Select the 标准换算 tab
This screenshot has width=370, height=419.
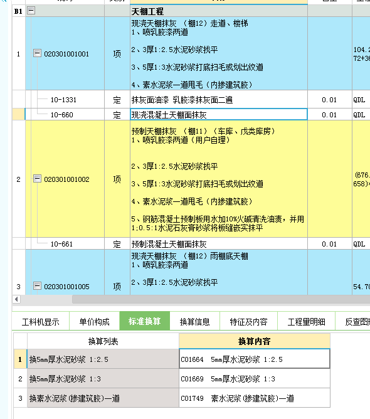144,321
